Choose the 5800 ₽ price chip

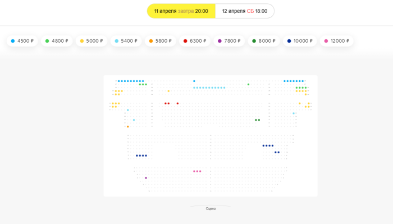point(161,41)
